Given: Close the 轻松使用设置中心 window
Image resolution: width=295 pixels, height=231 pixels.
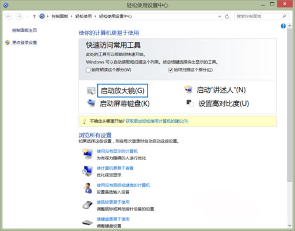Looking at the screenshot, I should coord(284,4).
